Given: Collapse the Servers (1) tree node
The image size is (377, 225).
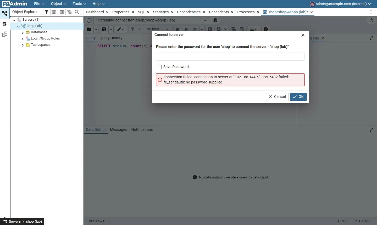Looking at the screenshot, I should click(x=14, y=20).
